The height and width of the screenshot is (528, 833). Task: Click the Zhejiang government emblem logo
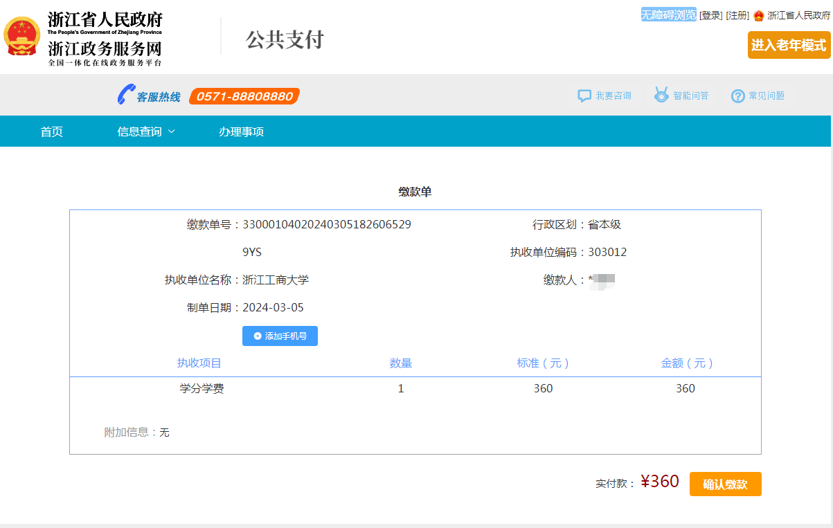tap(22, 37)
